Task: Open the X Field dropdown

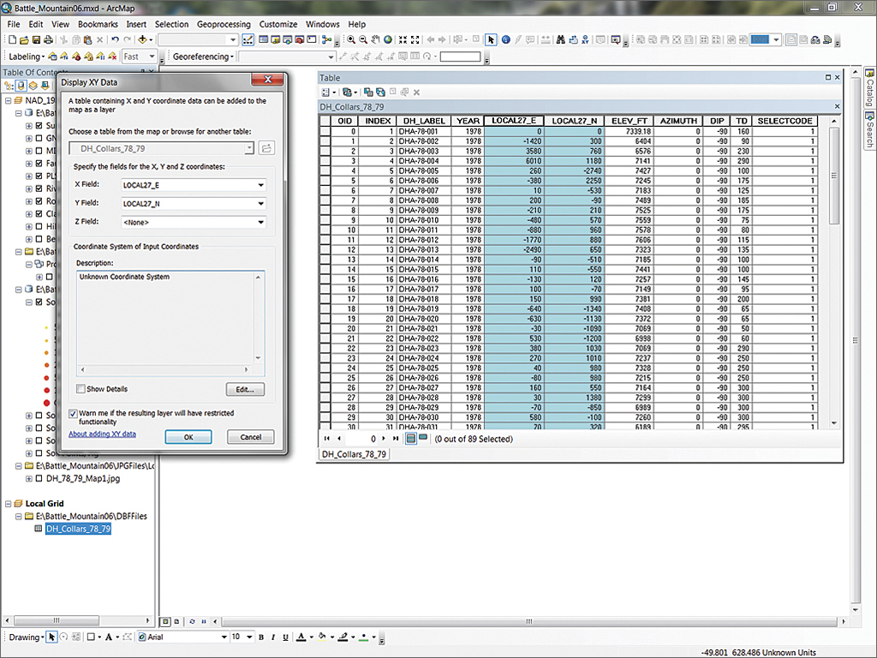Action: point(260,185)
